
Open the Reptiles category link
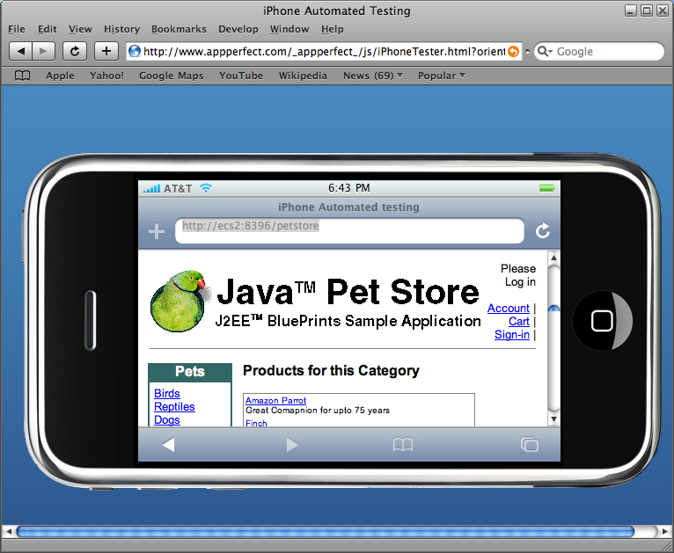coord(174,406)
